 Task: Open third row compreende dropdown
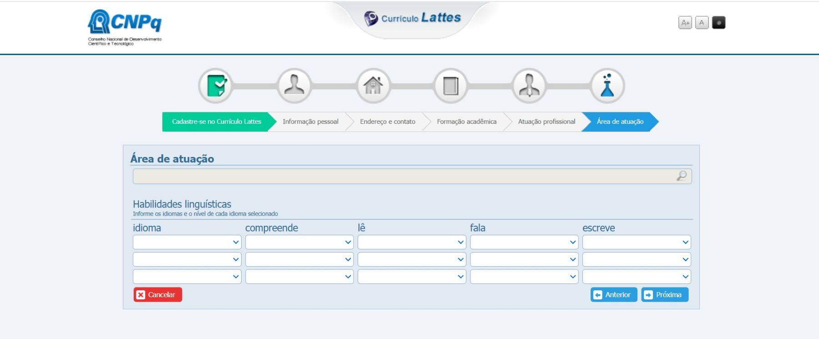299,277
